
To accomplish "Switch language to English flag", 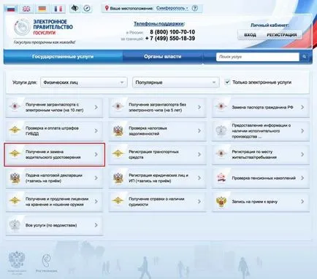I will pos(26,9).
